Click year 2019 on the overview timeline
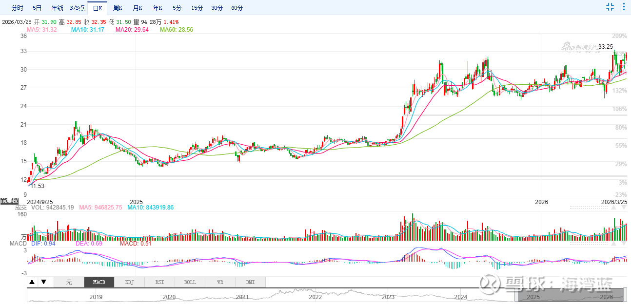This screenshot has height=304, width=631. pos(96,297)
